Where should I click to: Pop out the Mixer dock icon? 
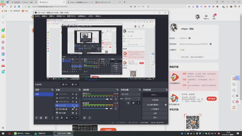(117, 90)
